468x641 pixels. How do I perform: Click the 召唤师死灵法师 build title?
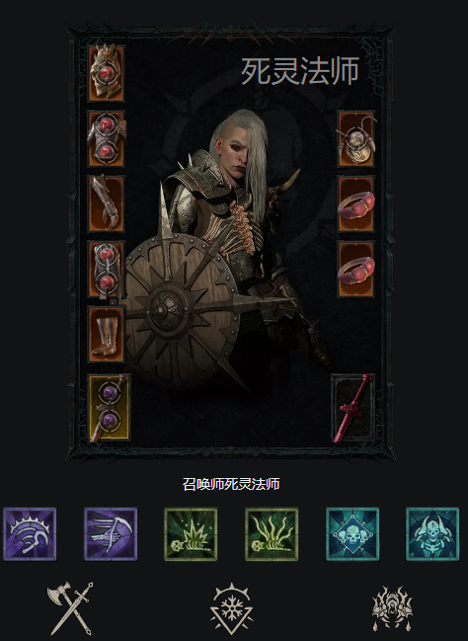[231, 484]
